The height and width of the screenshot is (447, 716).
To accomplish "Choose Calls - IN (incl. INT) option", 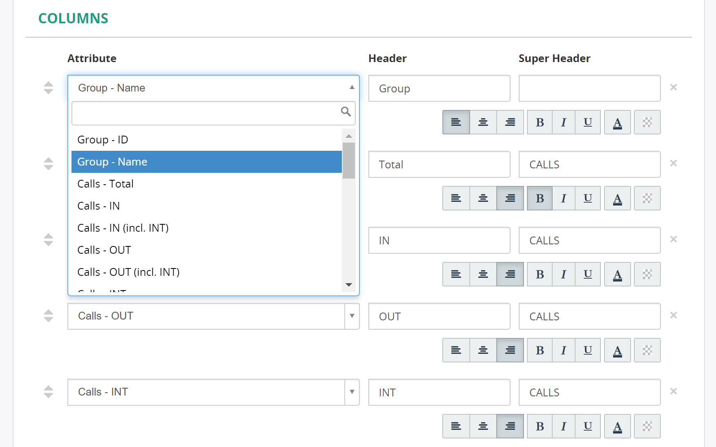I will click(x=207, y=228).
